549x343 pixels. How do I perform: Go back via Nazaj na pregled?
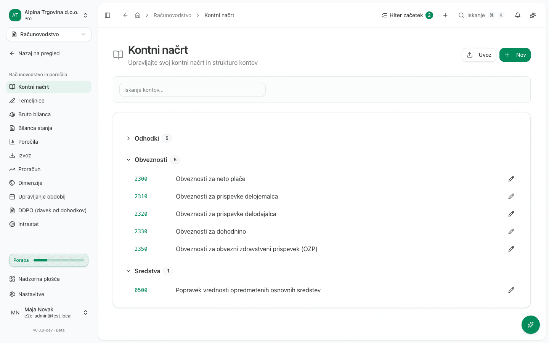49,53
